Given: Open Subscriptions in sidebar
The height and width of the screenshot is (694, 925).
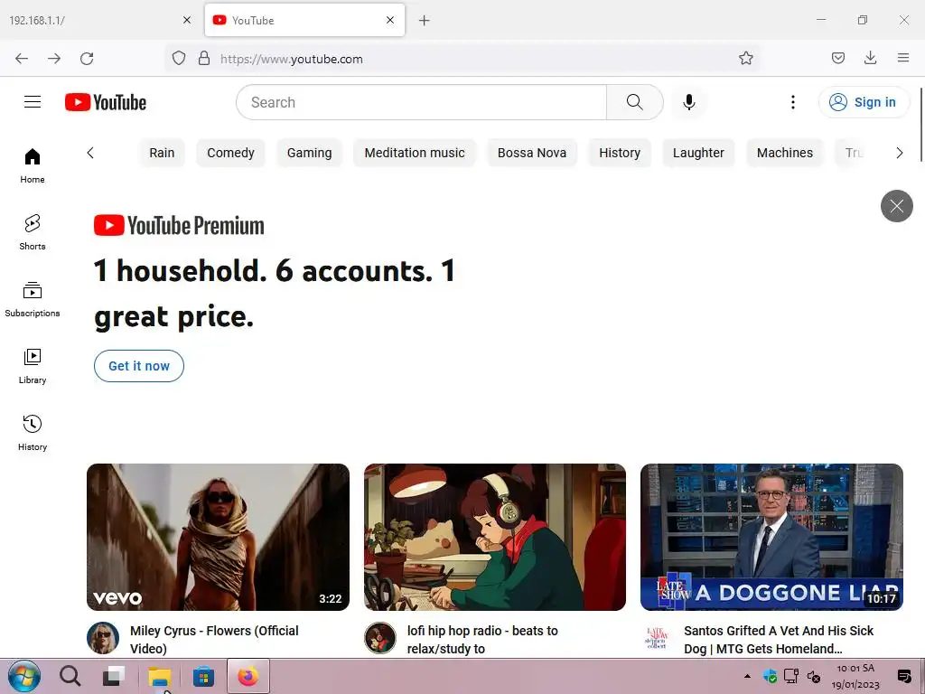Looking at the screenshot, I should coord(33,300).
